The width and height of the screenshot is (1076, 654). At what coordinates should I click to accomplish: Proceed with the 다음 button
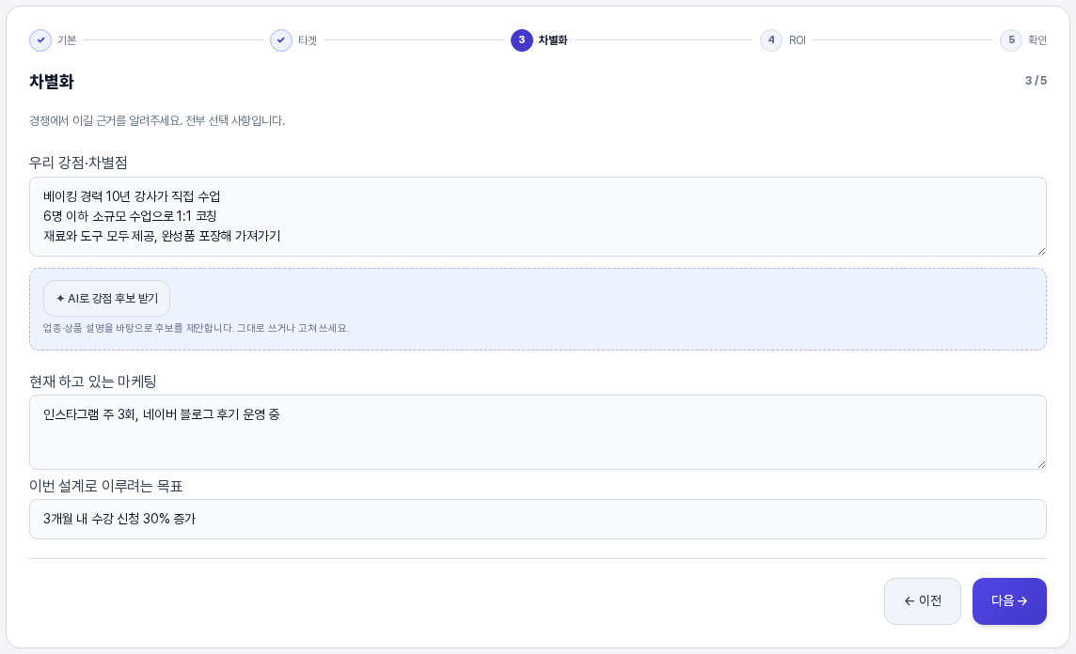(1008, 601)
